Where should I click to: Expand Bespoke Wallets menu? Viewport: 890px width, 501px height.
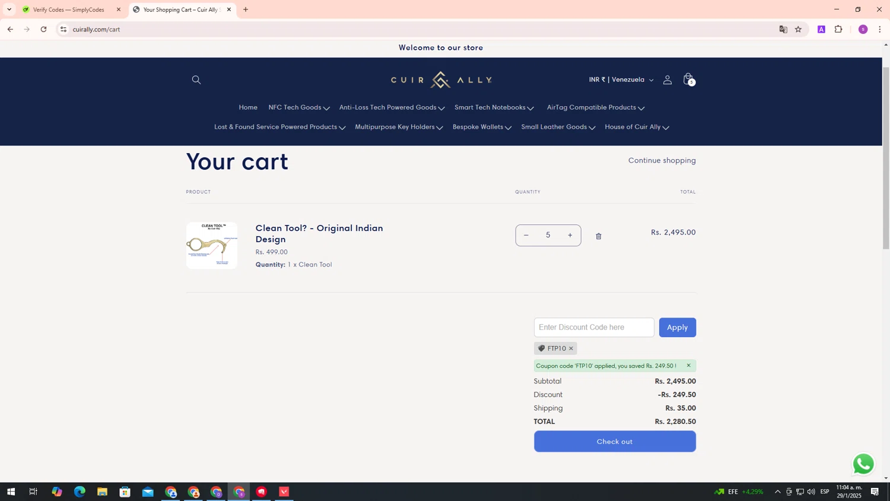click(482, 127)
